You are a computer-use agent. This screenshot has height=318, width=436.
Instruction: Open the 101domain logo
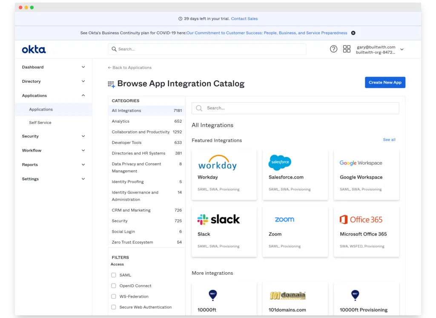287,295
